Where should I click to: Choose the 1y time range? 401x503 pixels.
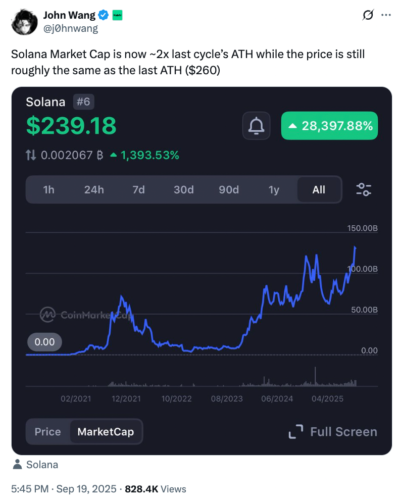(274, 189)
